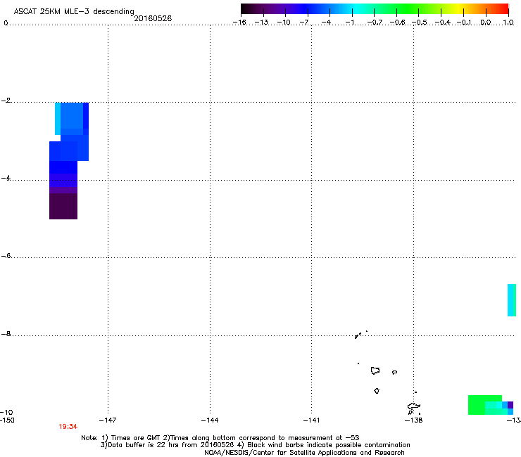Click the light cyan data cell below -2 latitude
The image size is (521, 457).
click(58, 119)
